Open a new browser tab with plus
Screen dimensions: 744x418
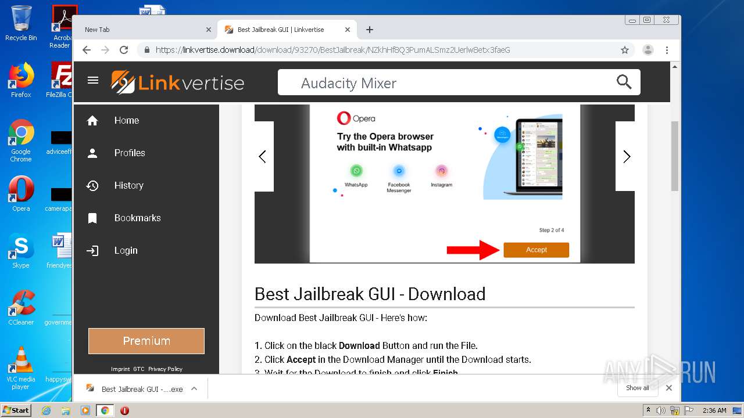point(370,30)
